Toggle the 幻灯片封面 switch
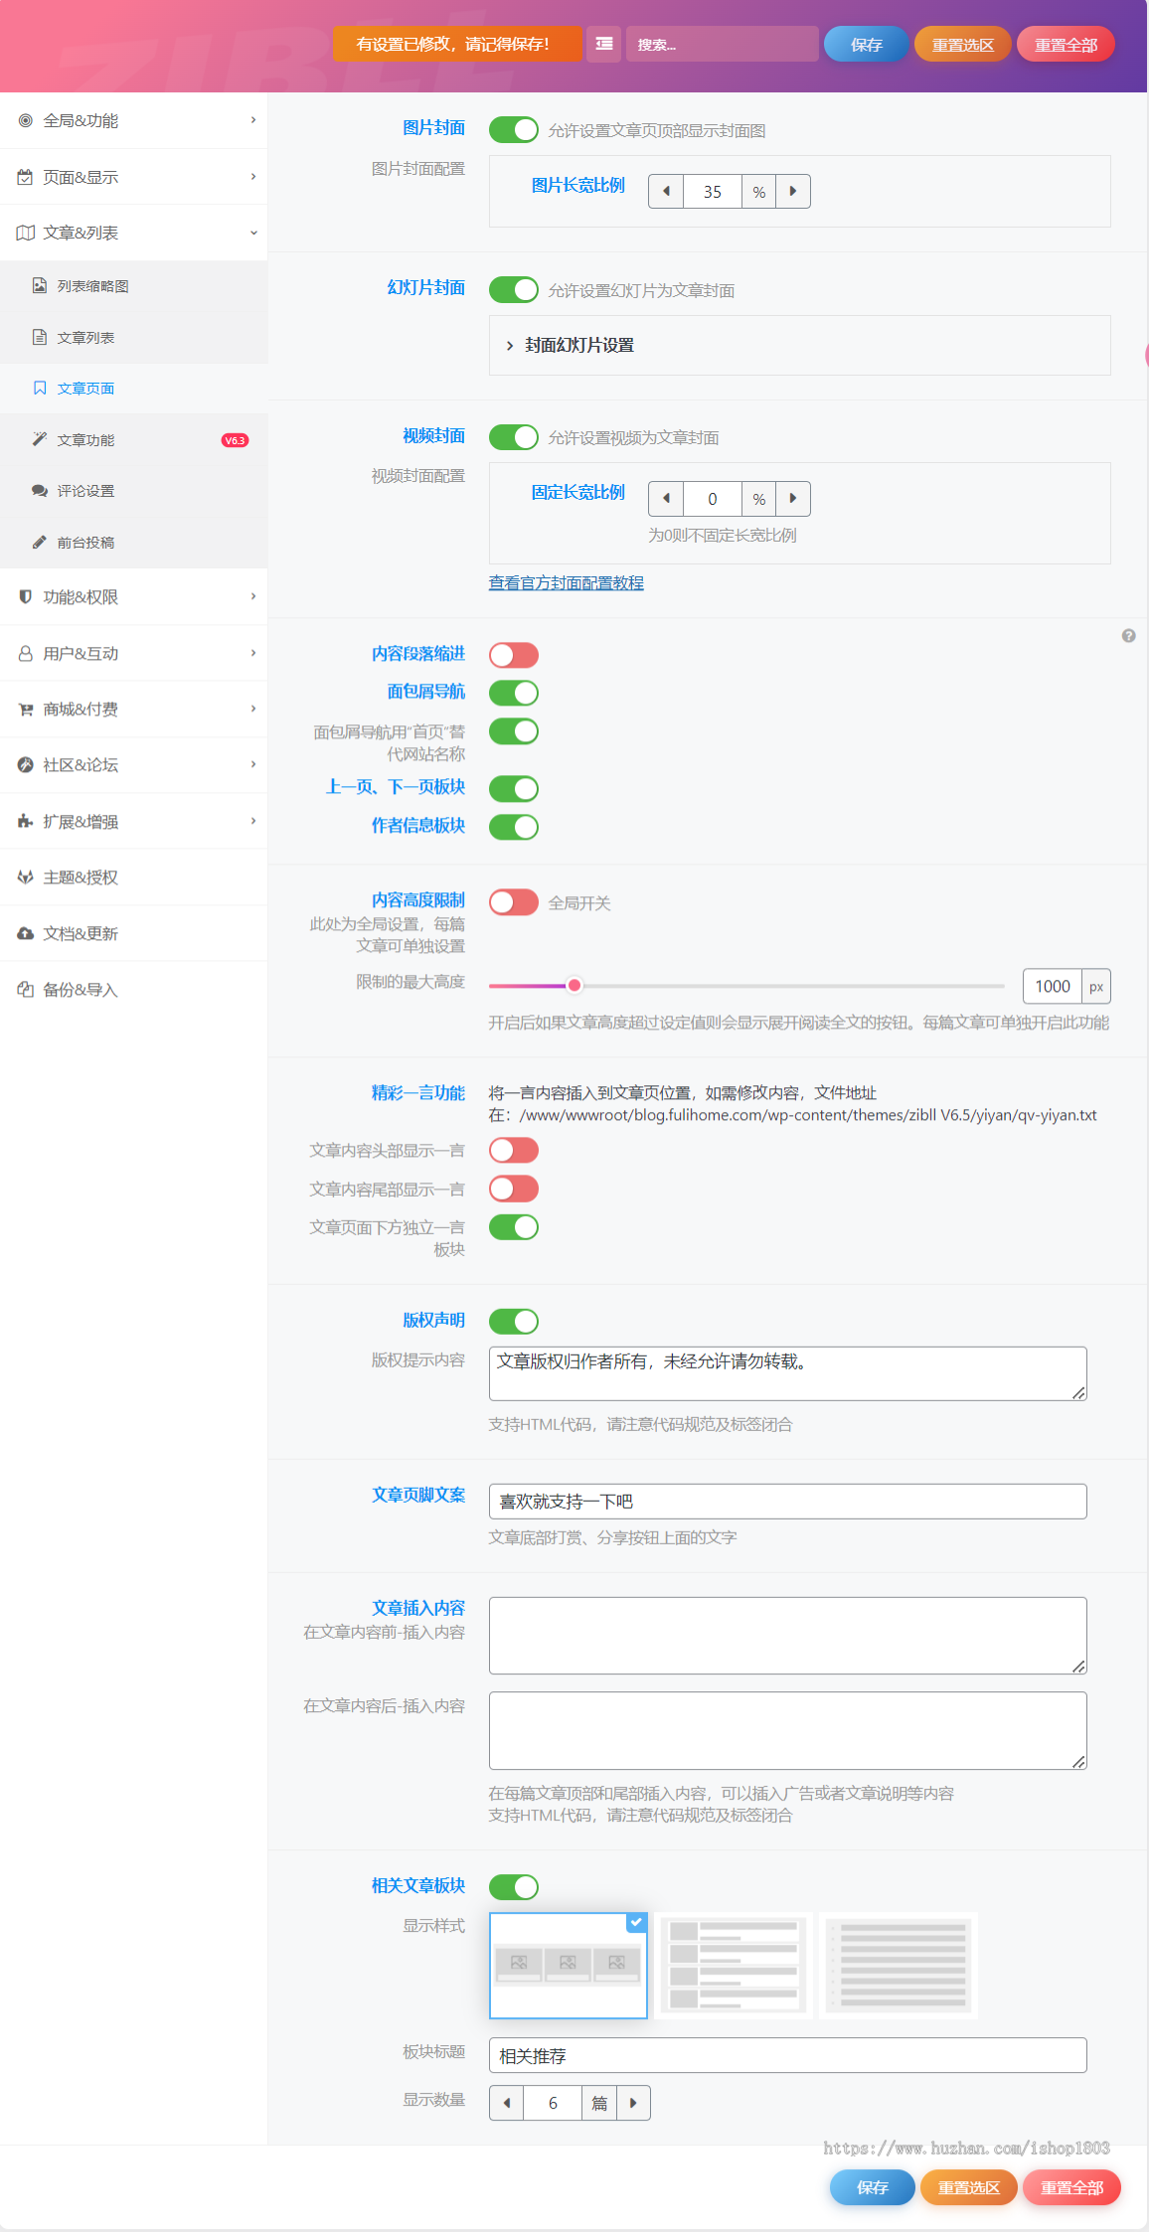The height and width of the screenshot is (2232, 1149). [x=514, y=289]
